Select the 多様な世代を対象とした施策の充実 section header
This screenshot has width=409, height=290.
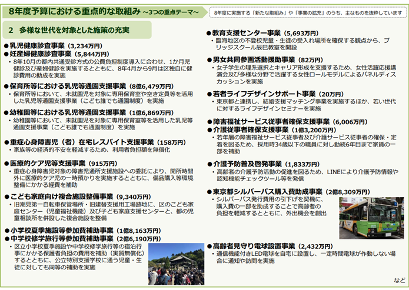(75, 29)
